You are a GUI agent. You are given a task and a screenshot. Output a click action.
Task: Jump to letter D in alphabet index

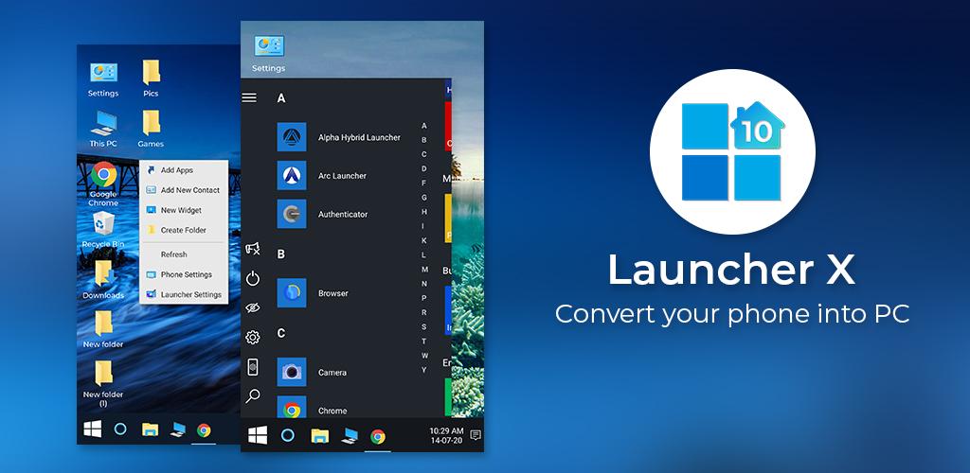[x=423, y=168]
